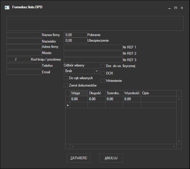The height and width of the screenshot is (169, 190).
Task: Focus the country code (Kod kraju) box
Action: click(x=11, y=59)
